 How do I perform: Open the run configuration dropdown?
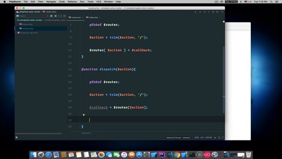click(x=196, y=12)
